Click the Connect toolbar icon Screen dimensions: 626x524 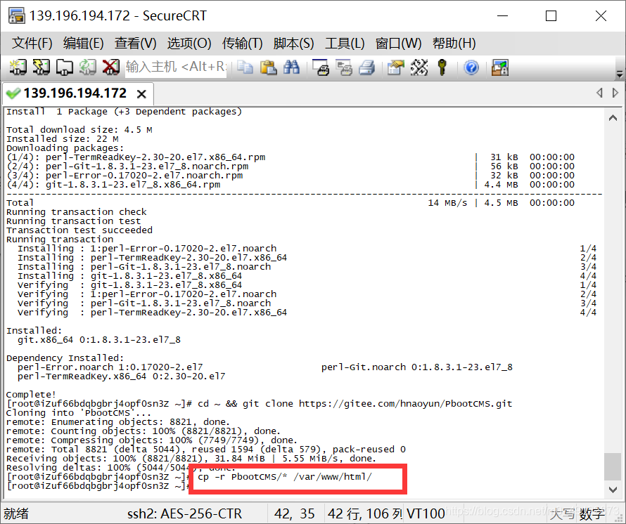[x=18, y=67]
